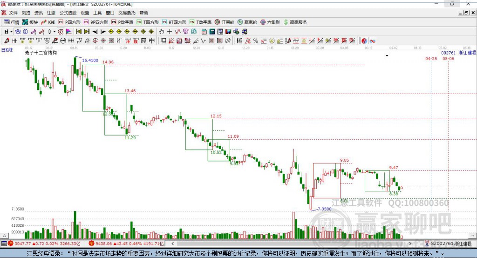Open 六角形 tool
The height and width of the screenshot is (258, 477).
[270, 22]
